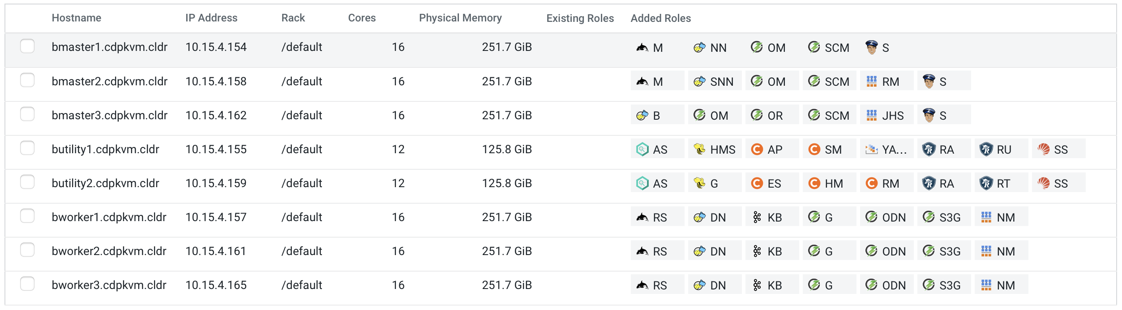Screen dimensions: 1122x310
Task: Open the bworker1.cdpkvm.cldr hostname link
Action: click(109, 217)
